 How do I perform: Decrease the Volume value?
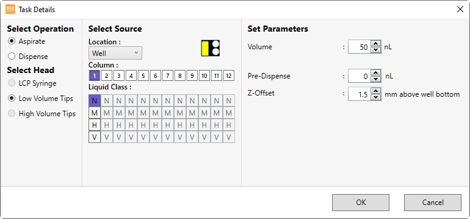pyautogui.click(x=375, y=50)
